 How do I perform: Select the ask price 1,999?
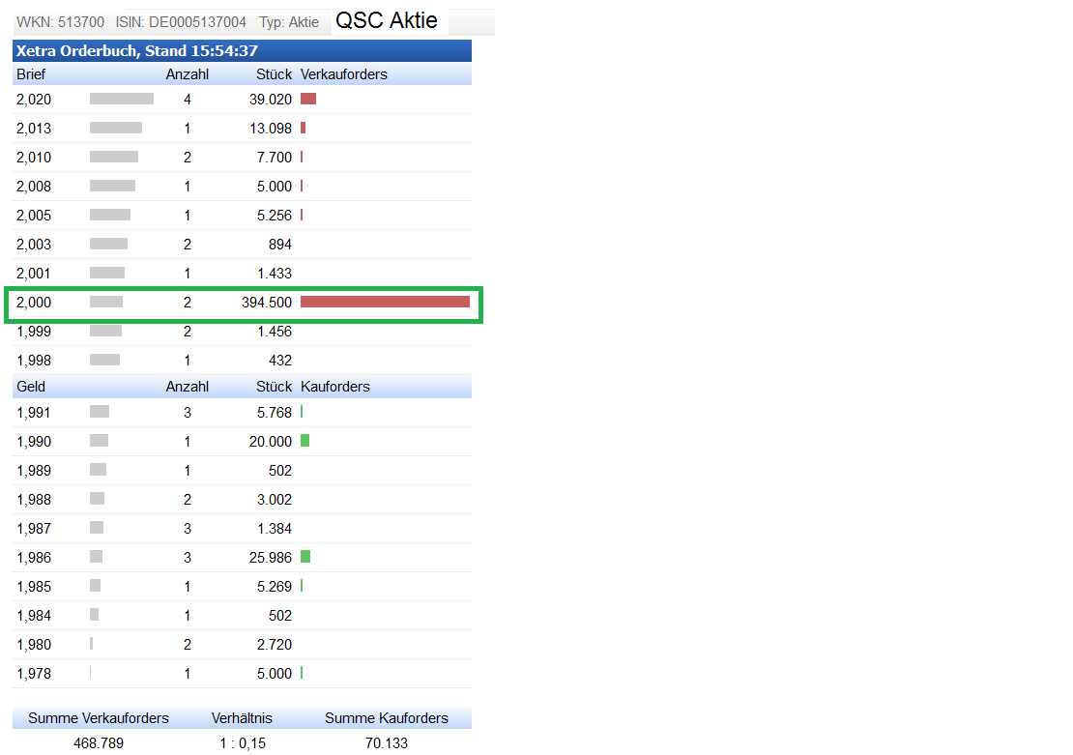(34, 332)
